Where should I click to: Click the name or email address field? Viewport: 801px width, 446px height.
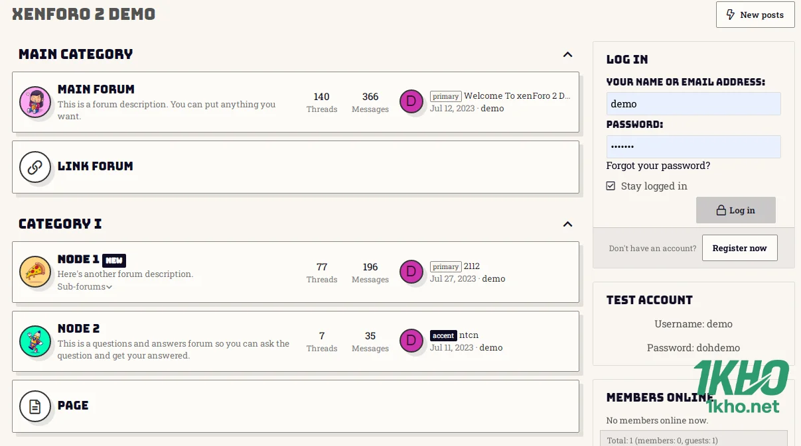693,103
